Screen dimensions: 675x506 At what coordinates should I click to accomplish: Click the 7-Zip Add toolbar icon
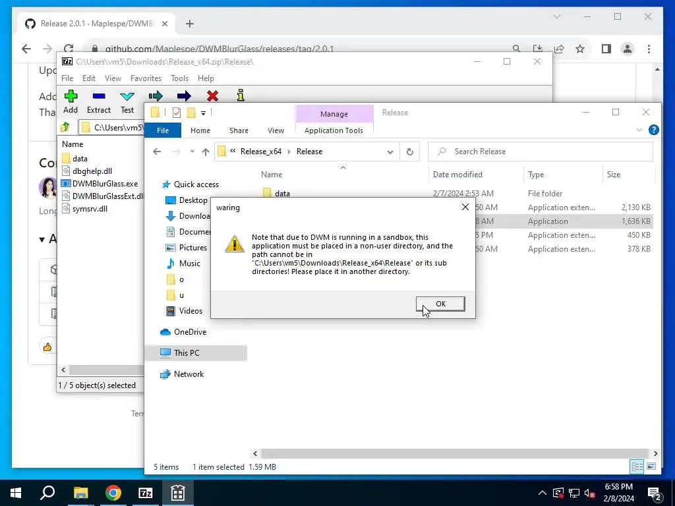pos(71,96)
